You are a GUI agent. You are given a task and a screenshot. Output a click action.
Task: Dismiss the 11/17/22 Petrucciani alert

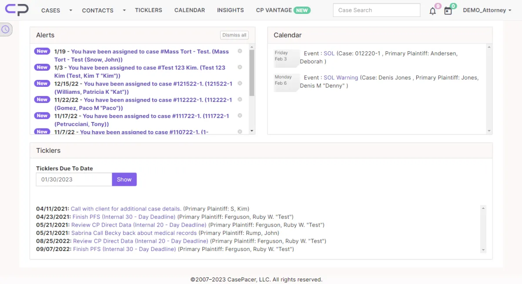pos(240,116)
